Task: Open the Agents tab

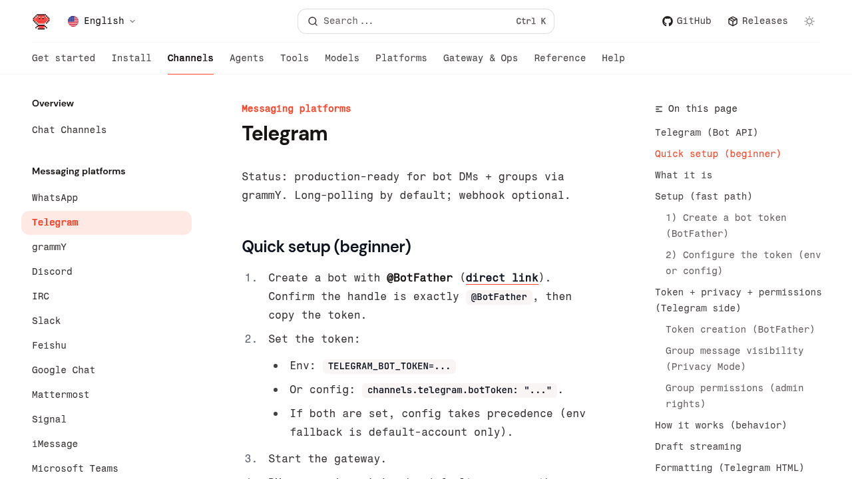Action: click(x=247, y=59)
